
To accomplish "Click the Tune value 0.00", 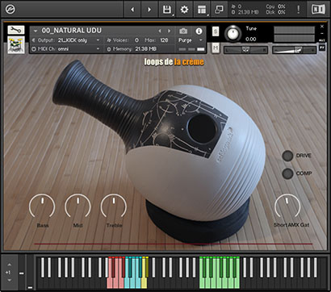I will click(251, 39).
